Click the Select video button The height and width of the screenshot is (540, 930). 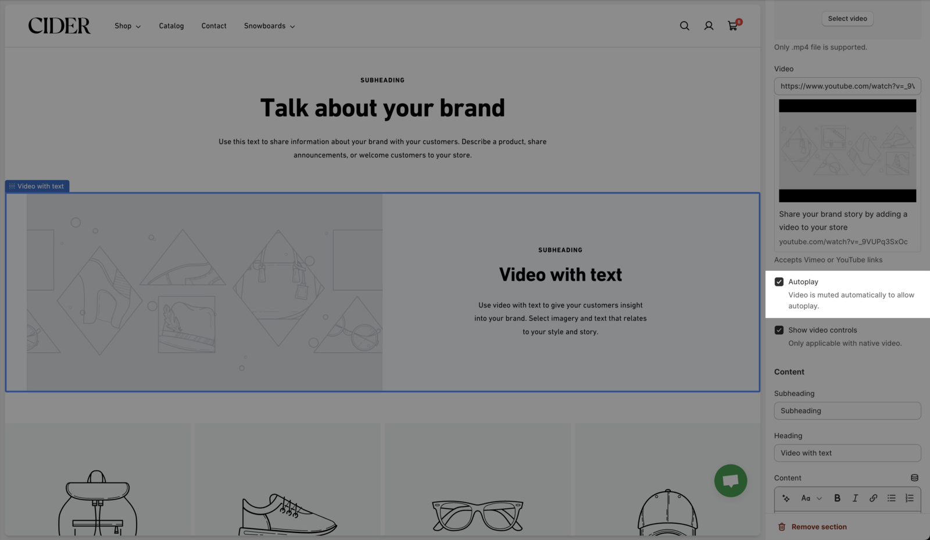point(847,19)
